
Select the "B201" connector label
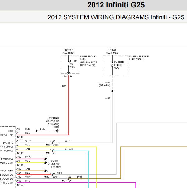click(x=55, y=177)
